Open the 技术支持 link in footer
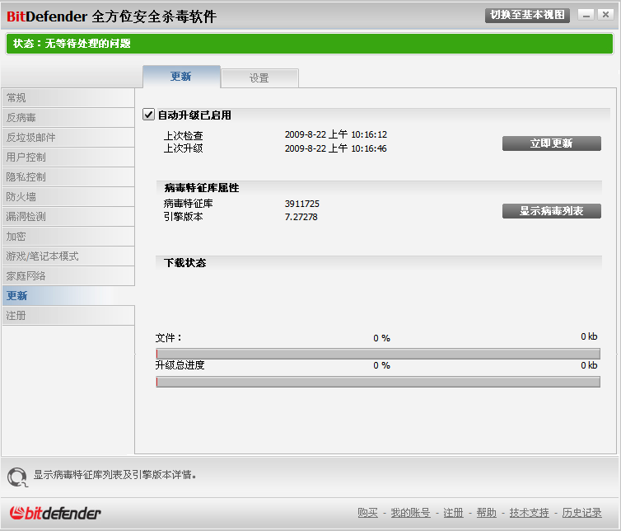The image size is (621, 531). (x=529, y=513)
